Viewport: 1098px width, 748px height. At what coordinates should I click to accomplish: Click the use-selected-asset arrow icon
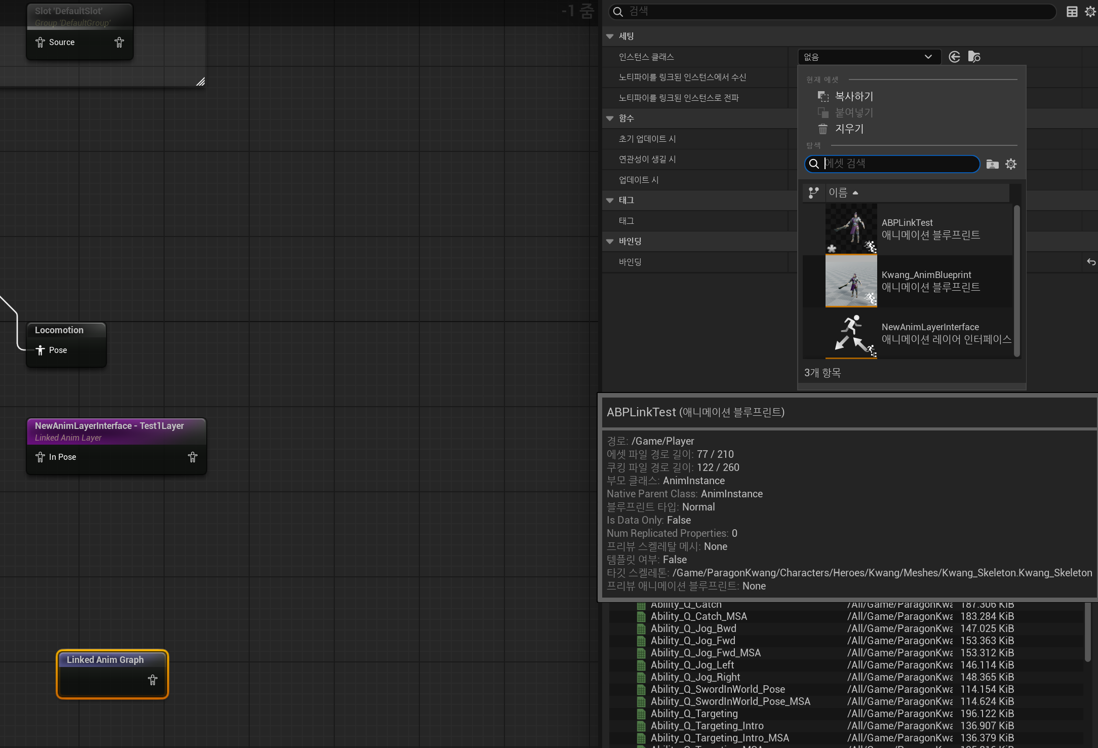[954, 57]
